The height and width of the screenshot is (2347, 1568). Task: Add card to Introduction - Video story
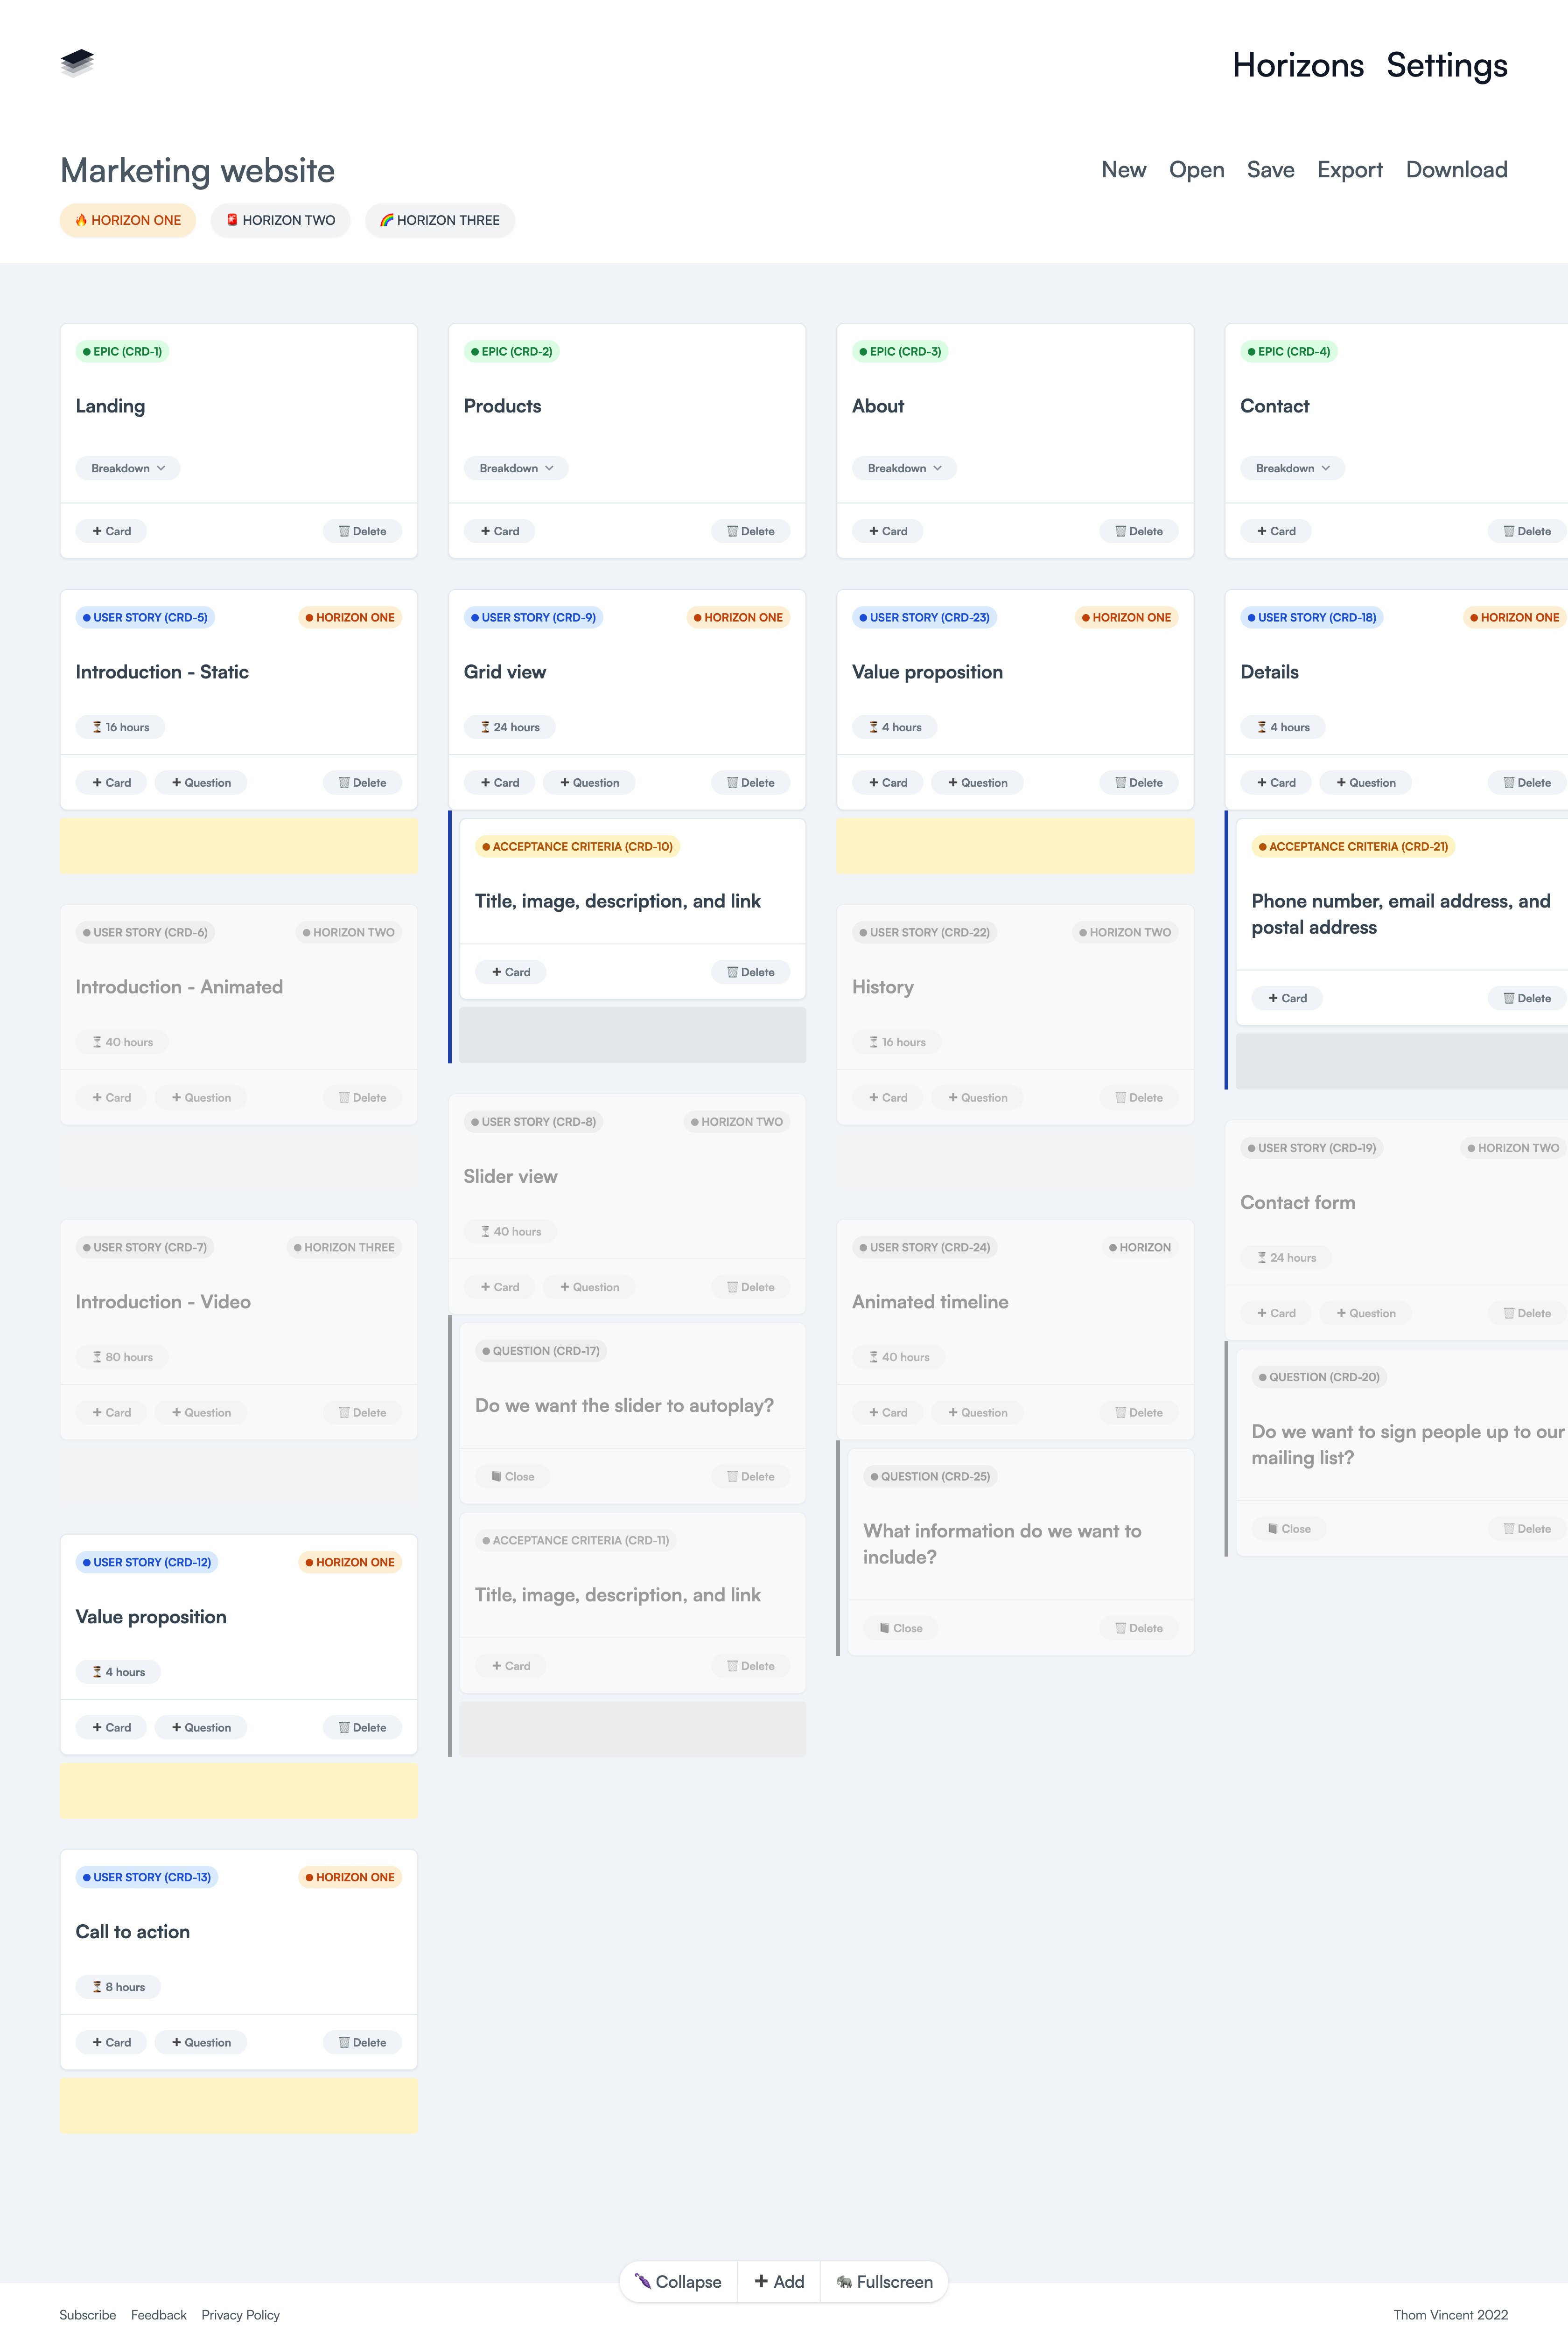tap(111, 1412)
